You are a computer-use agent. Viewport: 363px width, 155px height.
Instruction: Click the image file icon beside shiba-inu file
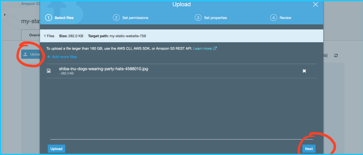(x=49, y=71)
